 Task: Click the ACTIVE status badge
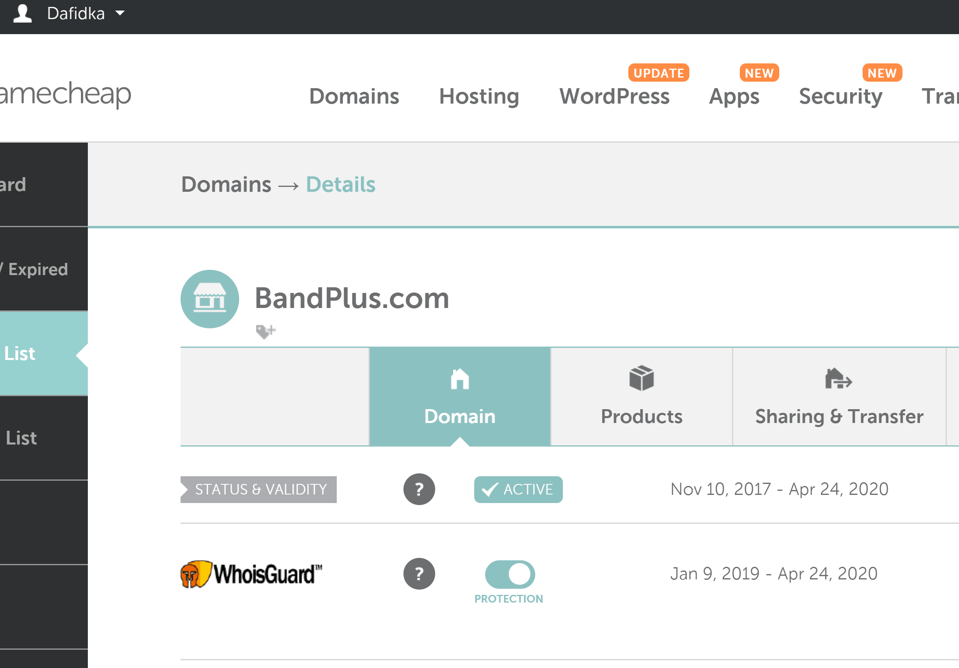point(518,489)
